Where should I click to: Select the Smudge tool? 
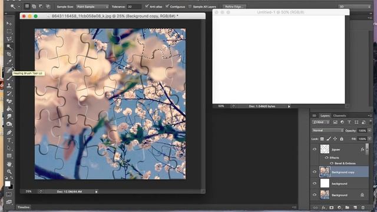(9, 117)
